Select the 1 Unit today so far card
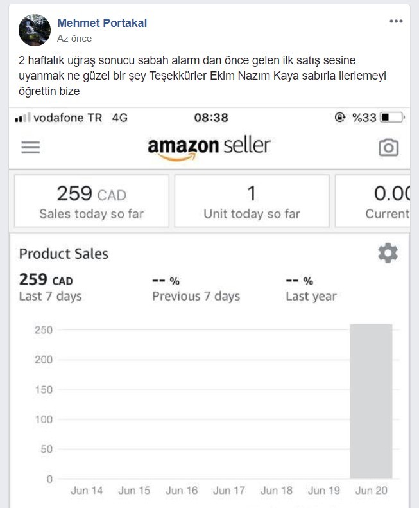 252,201
